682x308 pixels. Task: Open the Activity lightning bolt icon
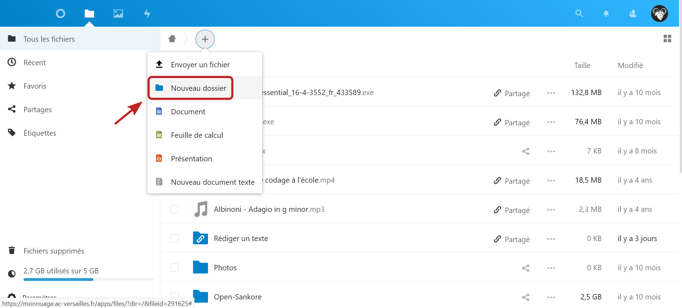pos(147,14)
